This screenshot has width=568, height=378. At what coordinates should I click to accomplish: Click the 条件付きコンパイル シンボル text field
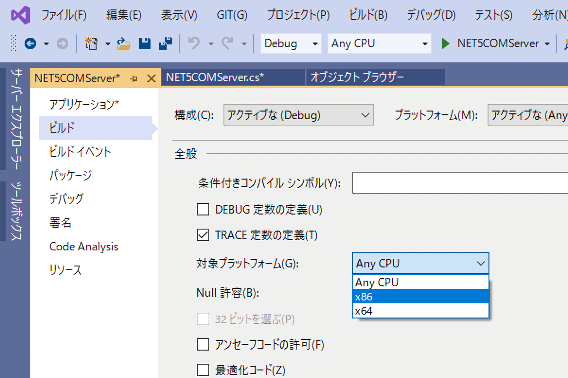pos(459,183)
